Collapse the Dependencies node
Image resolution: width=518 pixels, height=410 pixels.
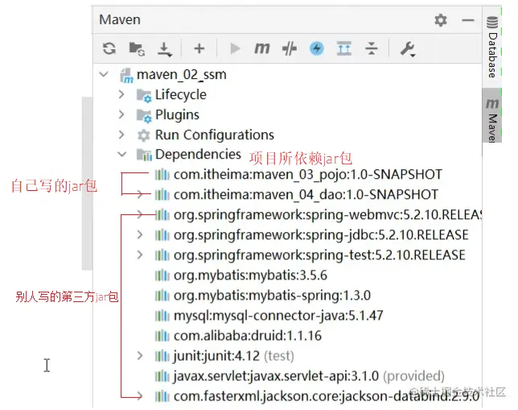coord(122,154)
